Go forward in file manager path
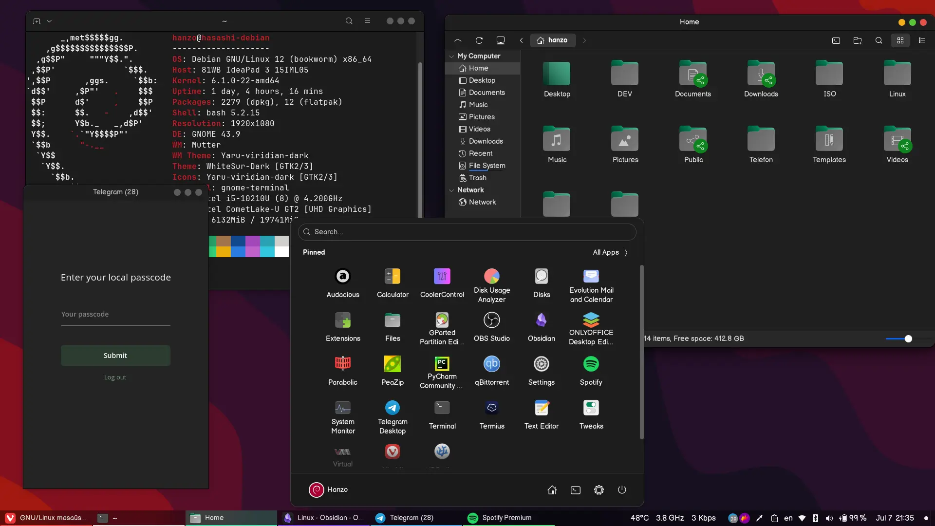This screenshot has width=935, height=526. tap(584, 40)
